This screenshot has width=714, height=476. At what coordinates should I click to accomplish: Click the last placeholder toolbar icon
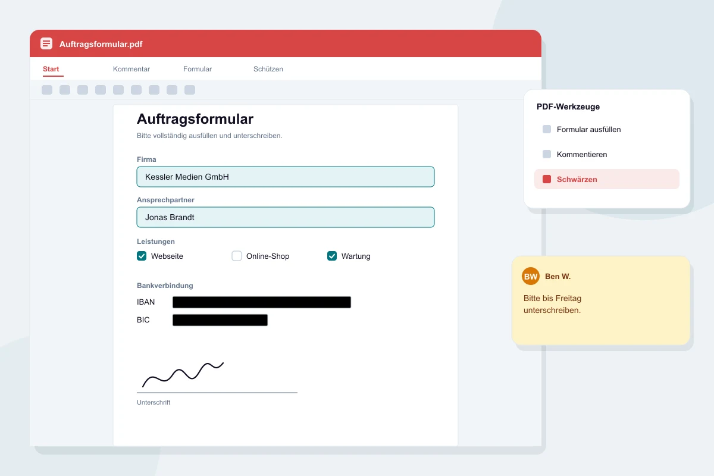pos(190,90)
